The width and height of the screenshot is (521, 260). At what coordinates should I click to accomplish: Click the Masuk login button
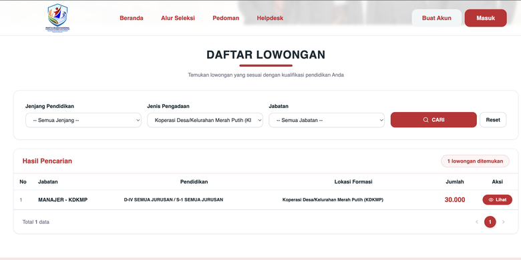pos(486,18)
